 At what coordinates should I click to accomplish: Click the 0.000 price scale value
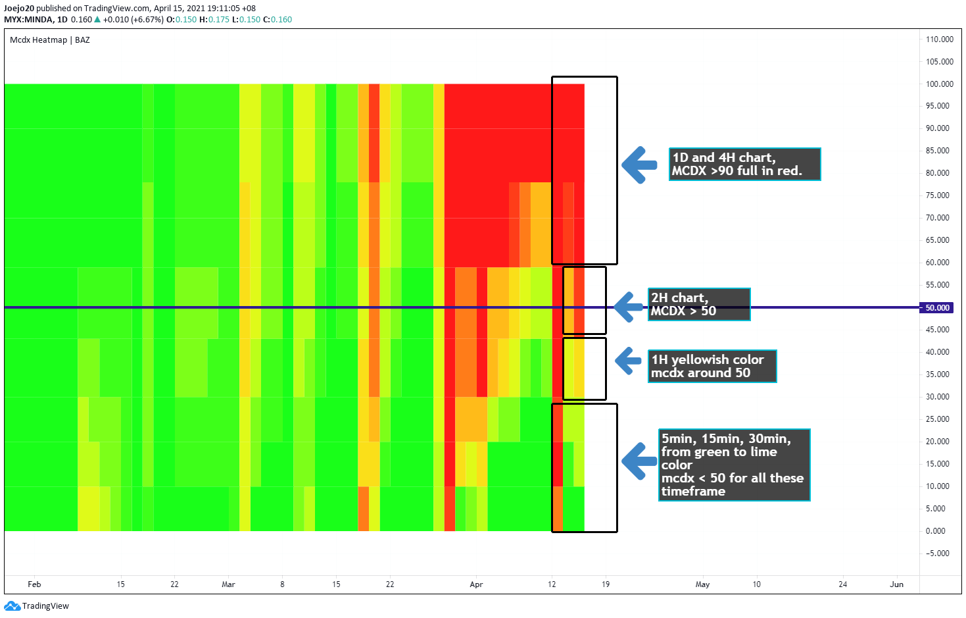[x=935, y=531]
